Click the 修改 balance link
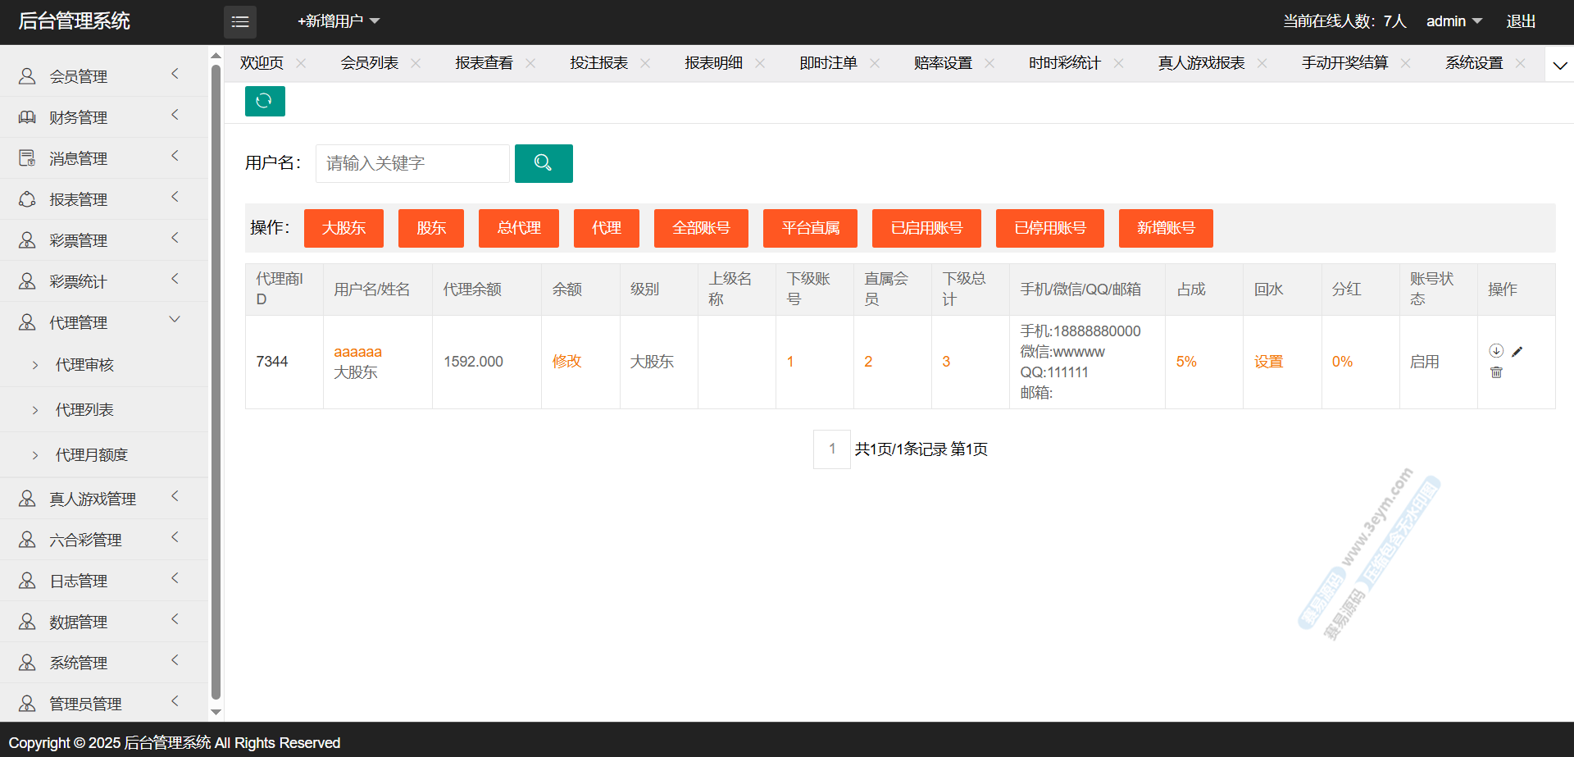The width and height of the screenshot is (1574, 757). click(566, 362)
